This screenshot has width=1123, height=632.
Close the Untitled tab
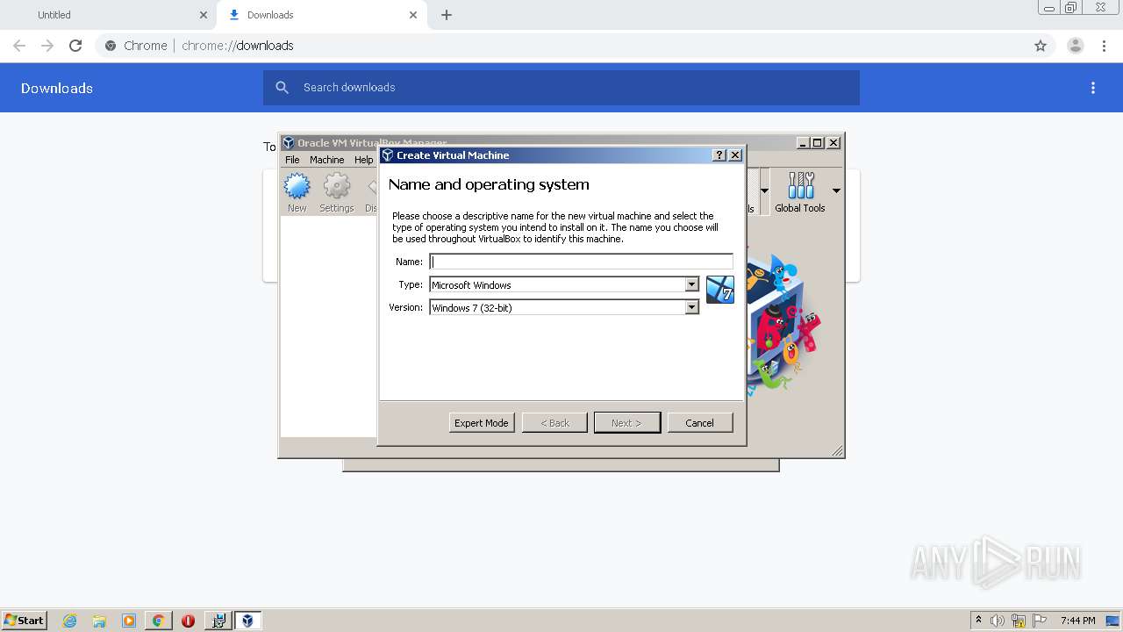(204, 15)
